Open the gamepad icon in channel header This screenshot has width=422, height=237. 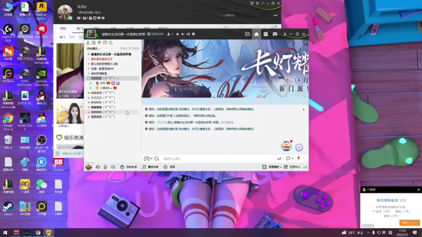[275, 34]
